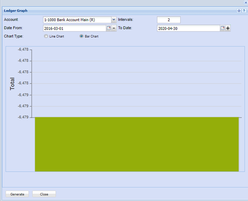Click the round panel icon next to help
The image size is (248, 201).
pos(239,11)
